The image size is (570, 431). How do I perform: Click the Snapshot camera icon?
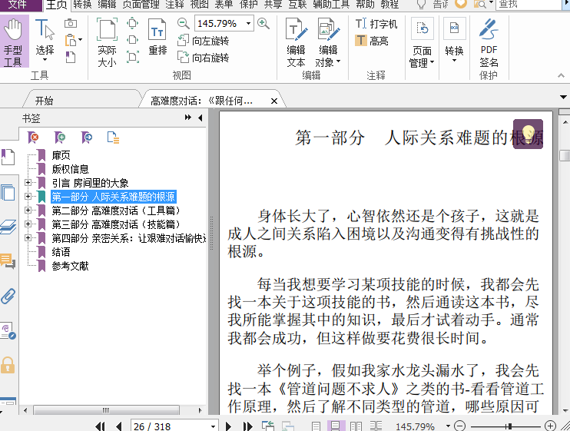(x=71, y=23)
